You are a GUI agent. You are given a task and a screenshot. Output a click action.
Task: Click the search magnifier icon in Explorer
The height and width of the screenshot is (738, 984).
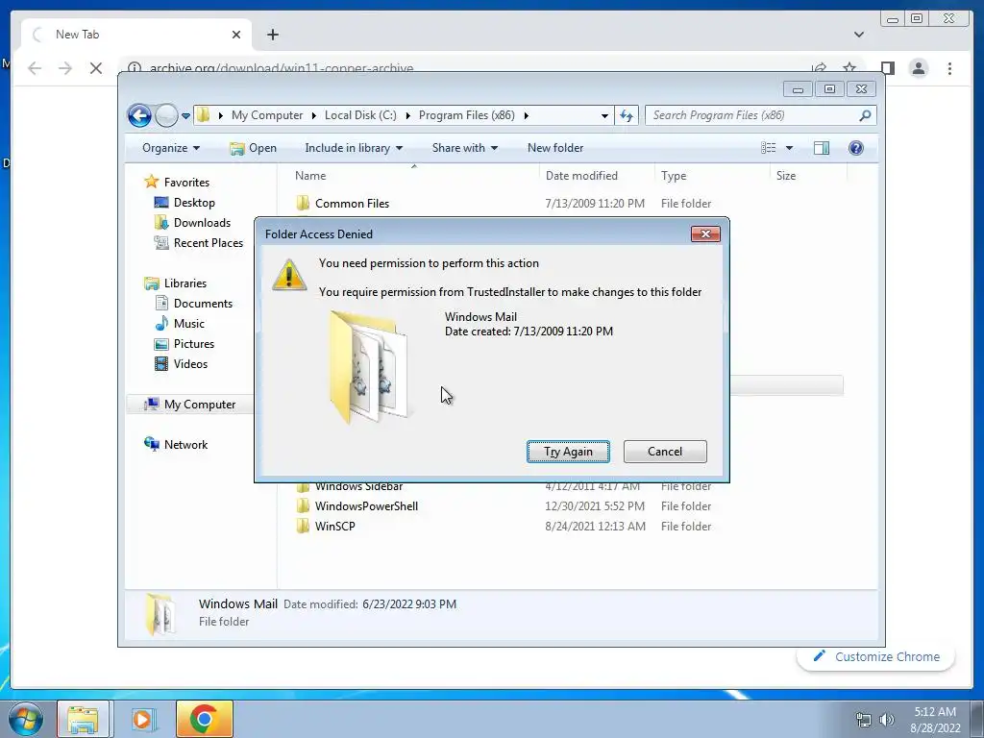865,115
